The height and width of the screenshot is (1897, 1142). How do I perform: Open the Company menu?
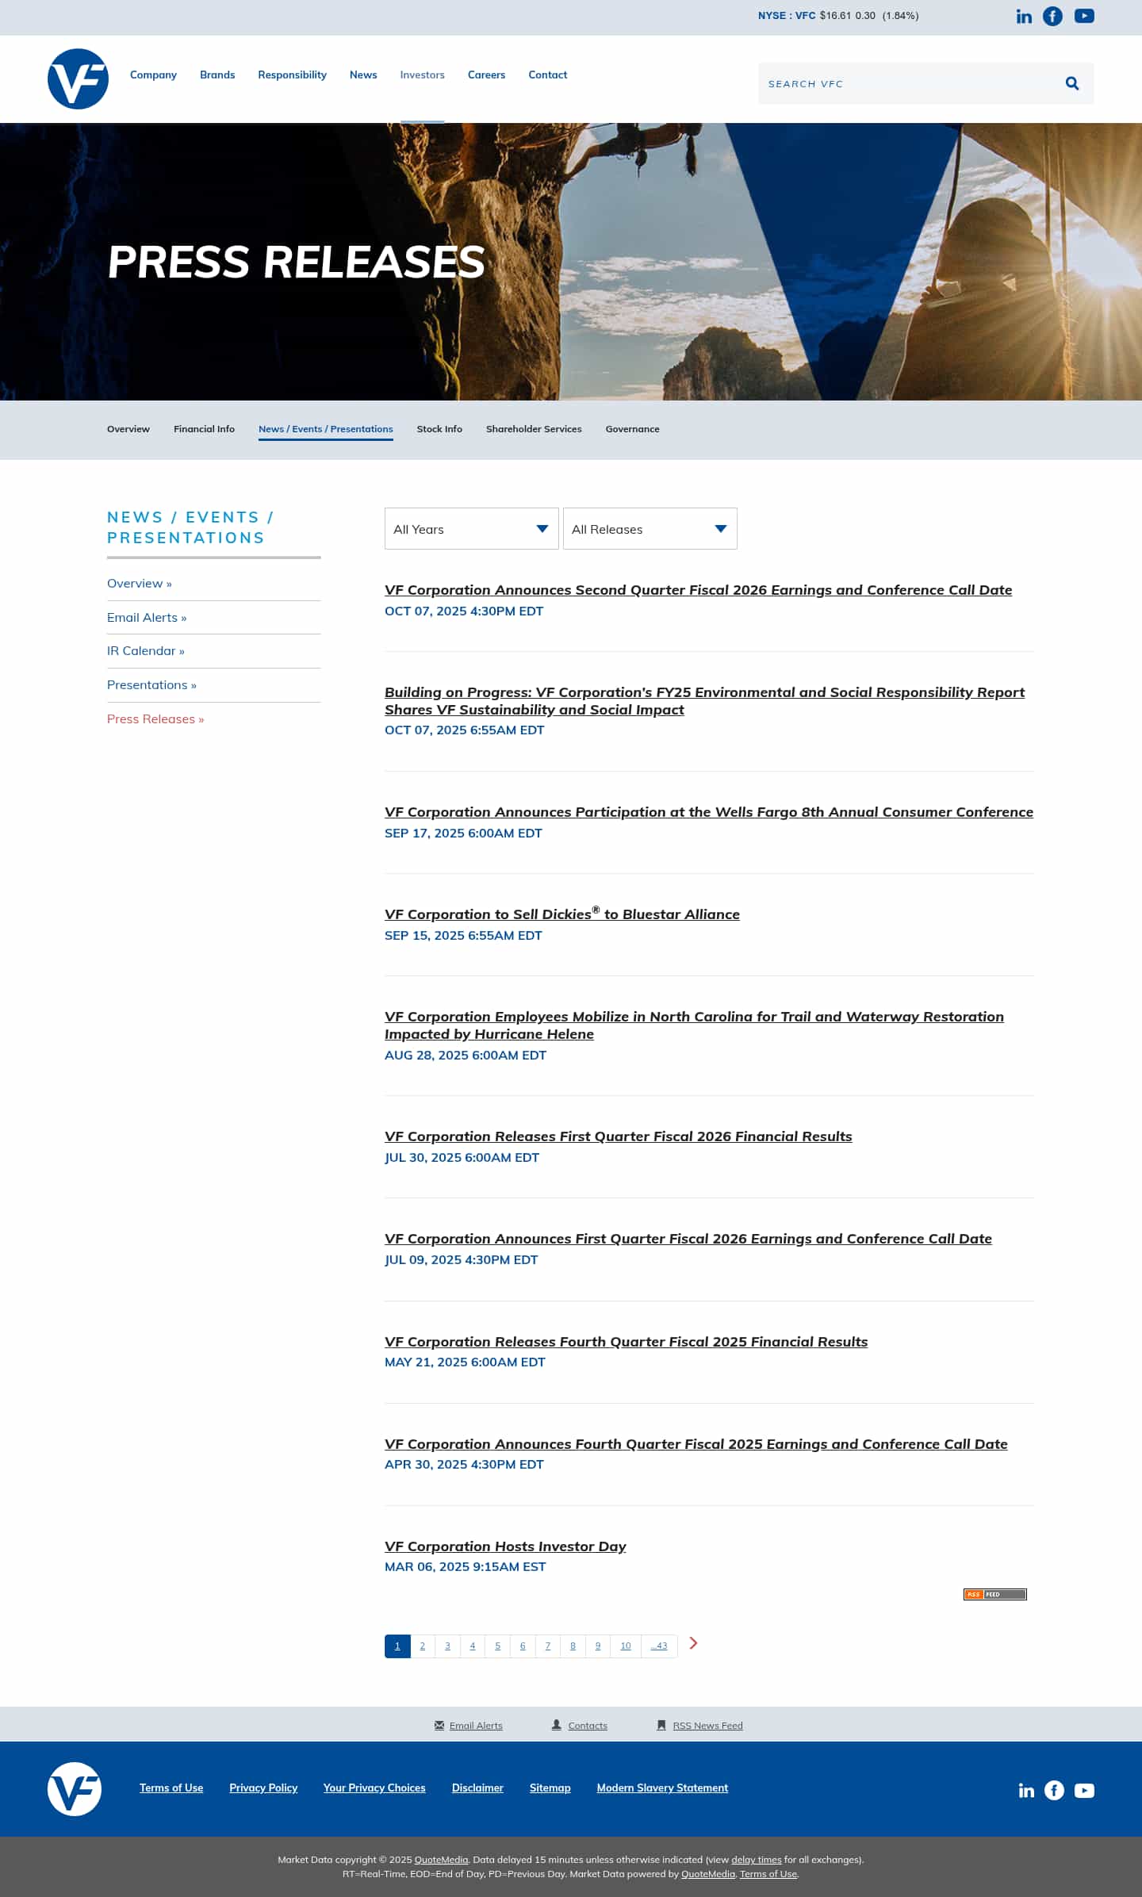pos(153,75)
